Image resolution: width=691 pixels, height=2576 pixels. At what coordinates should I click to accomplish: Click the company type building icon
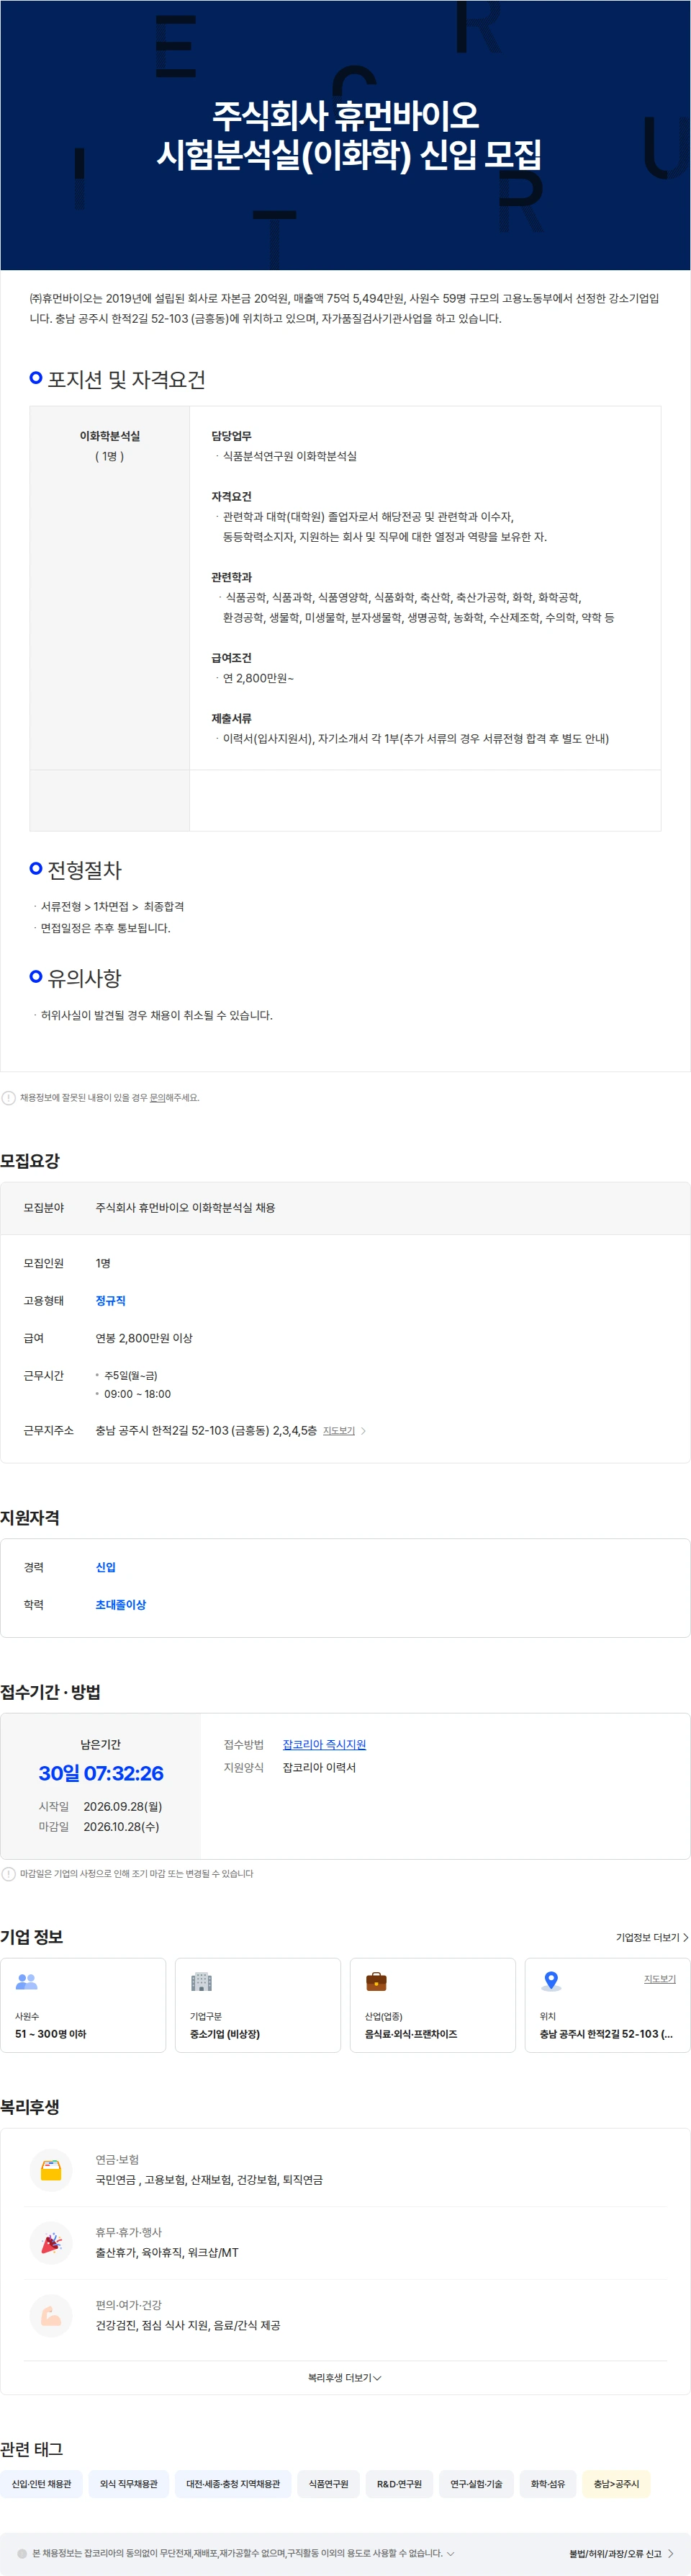pyautogui.click(x=202, y=1981)
